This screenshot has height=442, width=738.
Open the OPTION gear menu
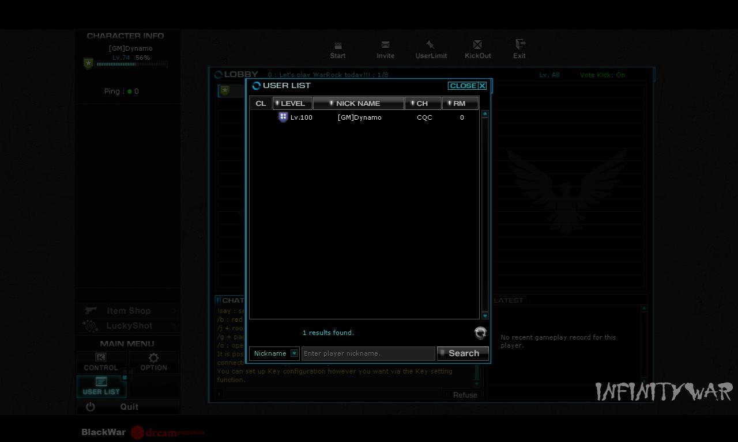tap(153, 363)
